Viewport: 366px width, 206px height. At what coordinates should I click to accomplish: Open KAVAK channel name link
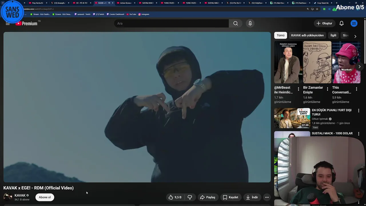pyautogui.click(x=20, y=195)
